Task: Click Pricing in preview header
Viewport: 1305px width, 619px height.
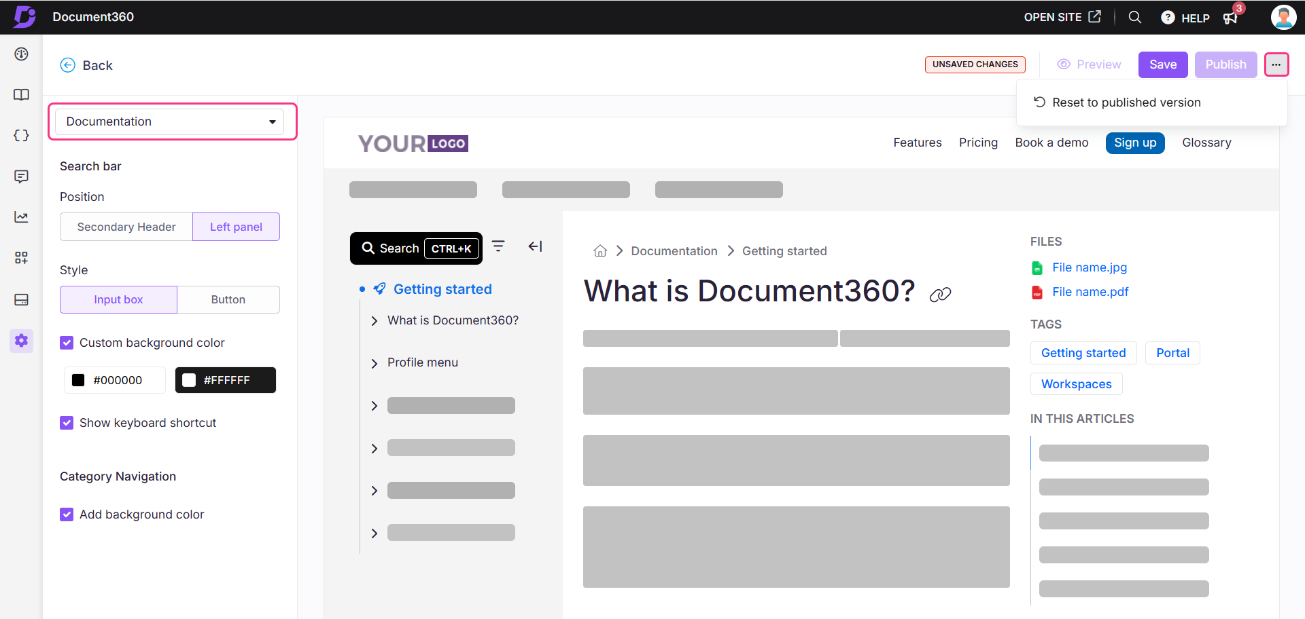Action: point(978,143)
